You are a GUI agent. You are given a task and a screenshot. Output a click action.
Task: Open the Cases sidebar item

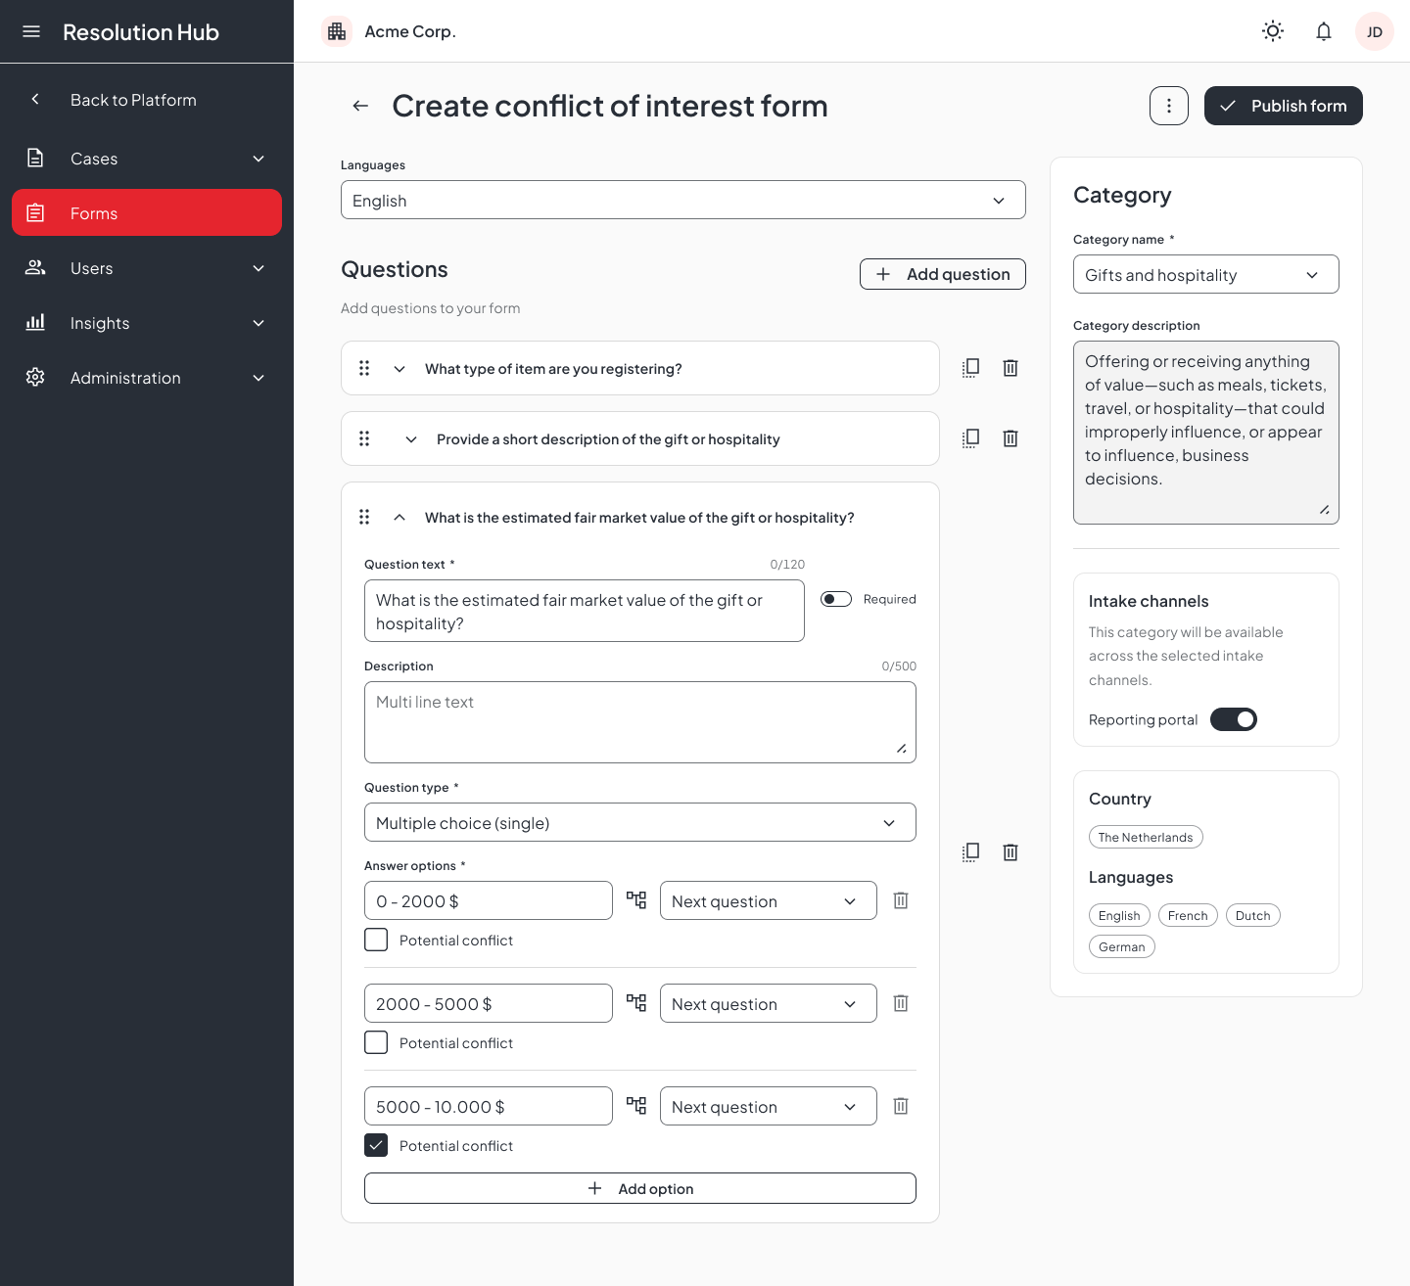147,158
